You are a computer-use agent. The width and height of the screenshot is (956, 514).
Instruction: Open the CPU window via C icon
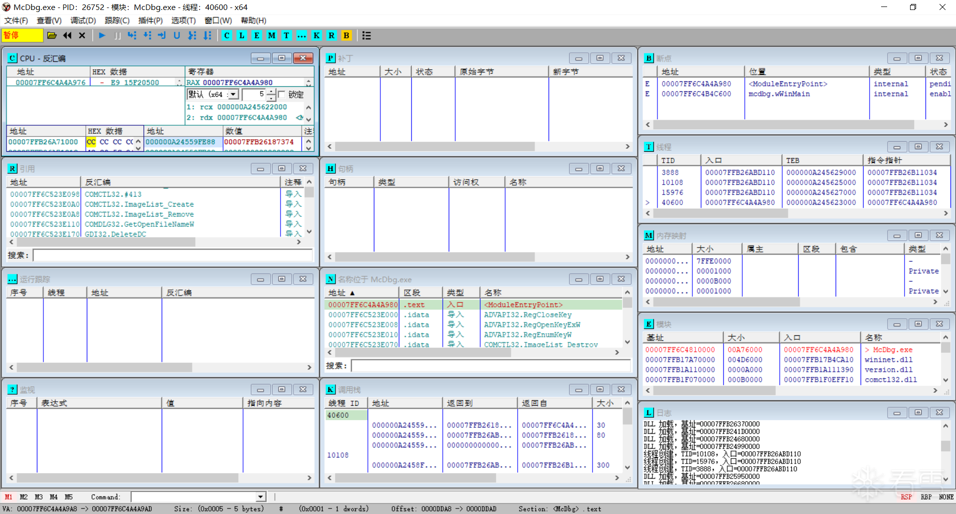point(227,35)
